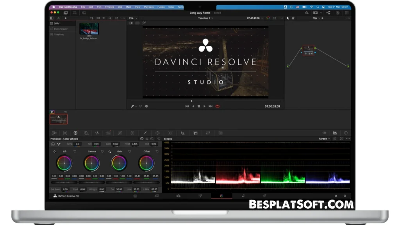Open the Deliver page icon

click(x=264, y=196)
